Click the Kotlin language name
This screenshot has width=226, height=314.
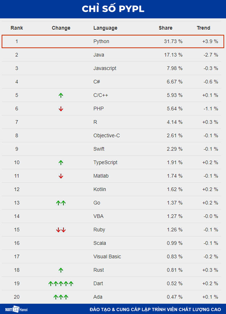(100, 189)
